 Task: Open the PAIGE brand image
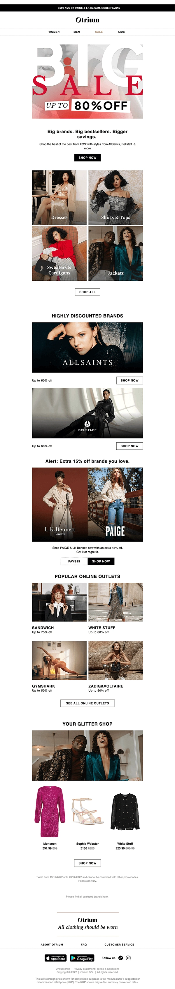[115, 505]
